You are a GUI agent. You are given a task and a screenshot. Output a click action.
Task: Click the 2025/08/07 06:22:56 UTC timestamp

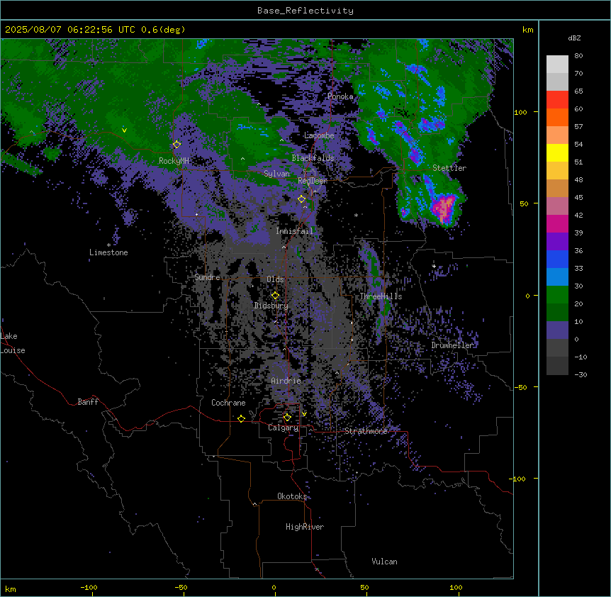tap(72, 30)
